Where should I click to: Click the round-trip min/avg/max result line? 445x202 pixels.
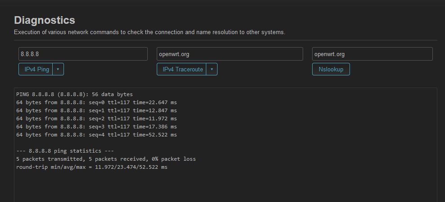click(x=92, y=167)
